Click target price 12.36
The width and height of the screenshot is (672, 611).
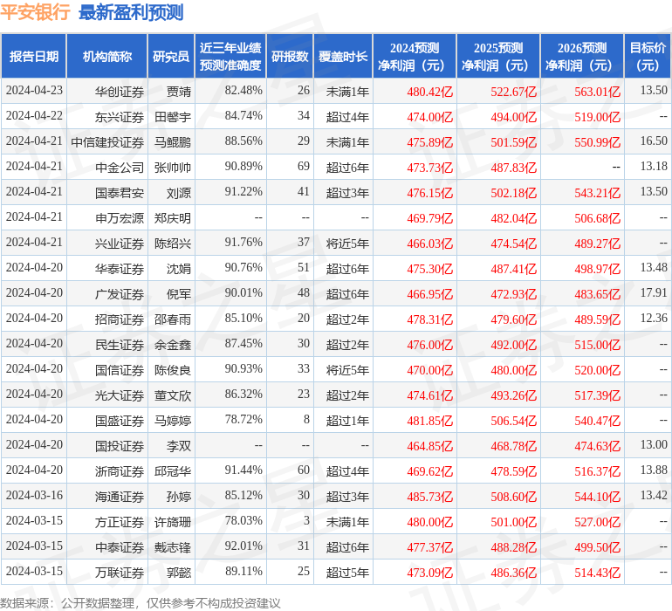(654, 318)
